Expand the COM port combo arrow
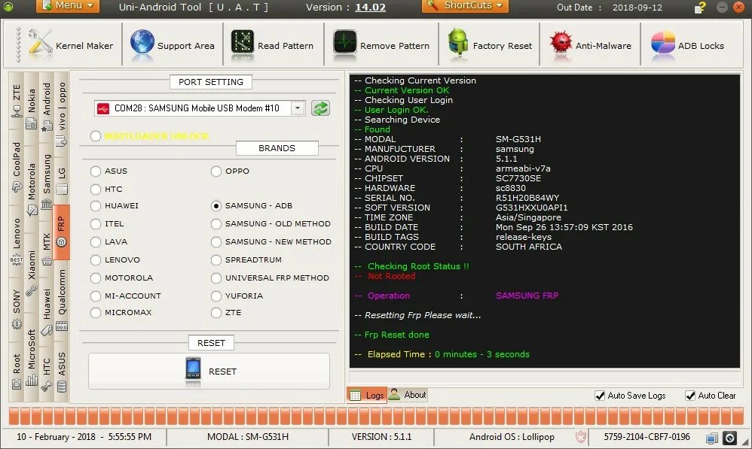 298,108
